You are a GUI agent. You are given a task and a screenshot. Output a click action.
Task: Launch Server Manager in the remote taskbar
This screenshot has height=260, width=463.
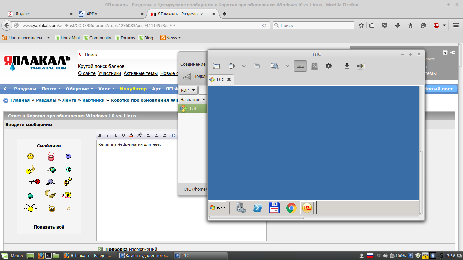[241, 208]
